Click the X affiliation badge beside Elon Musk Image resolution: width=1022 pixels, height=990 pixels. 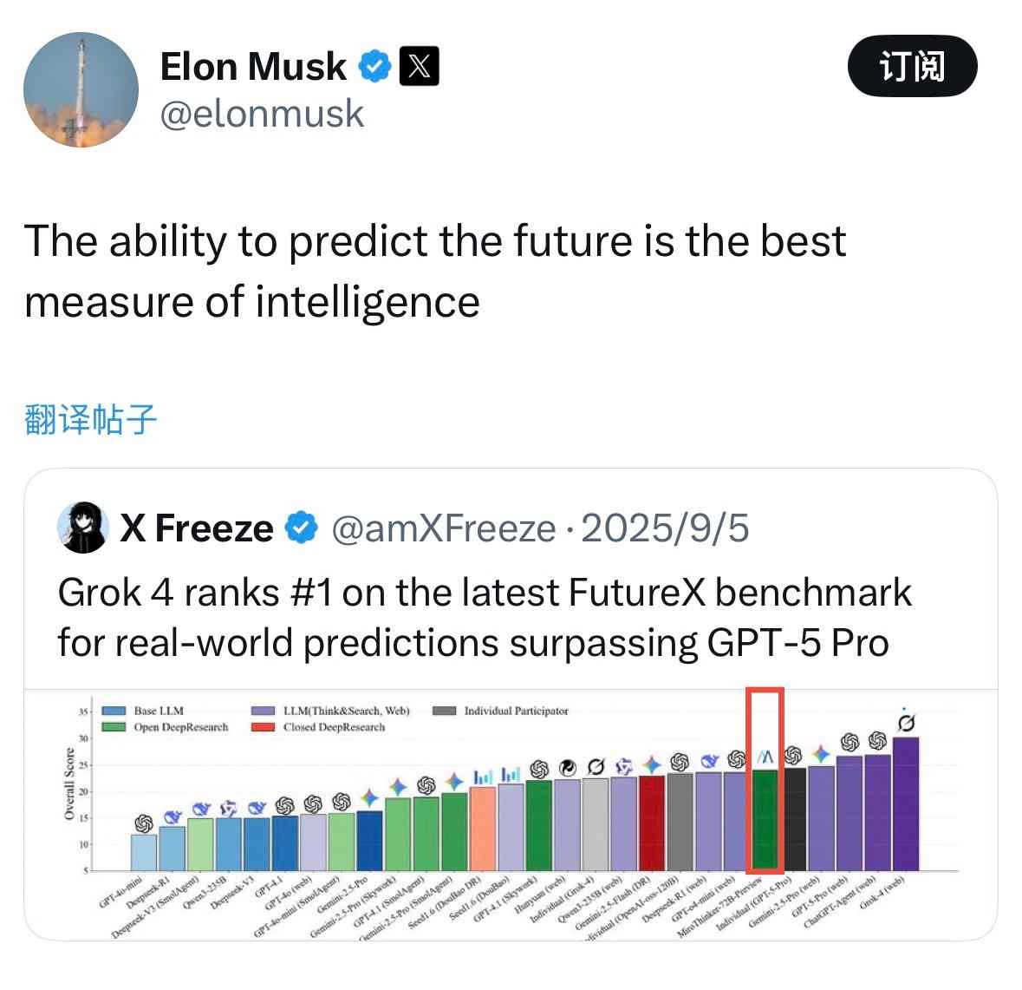419,66
